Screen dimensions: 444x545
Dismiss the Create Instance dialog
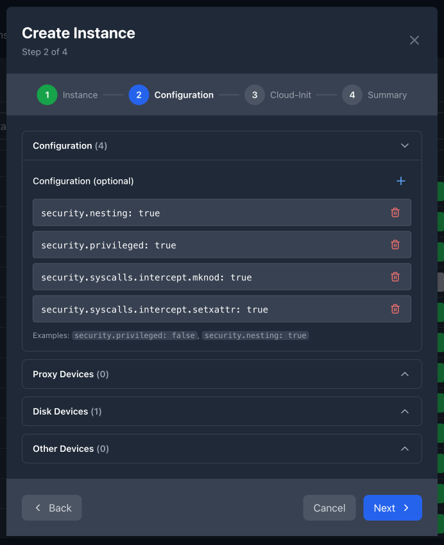tap(414, 40)
